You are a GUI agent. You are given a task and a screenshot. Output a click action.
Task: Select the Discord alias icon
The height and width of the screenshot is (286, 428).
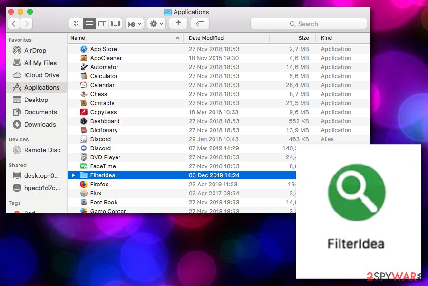pos(84,139)
